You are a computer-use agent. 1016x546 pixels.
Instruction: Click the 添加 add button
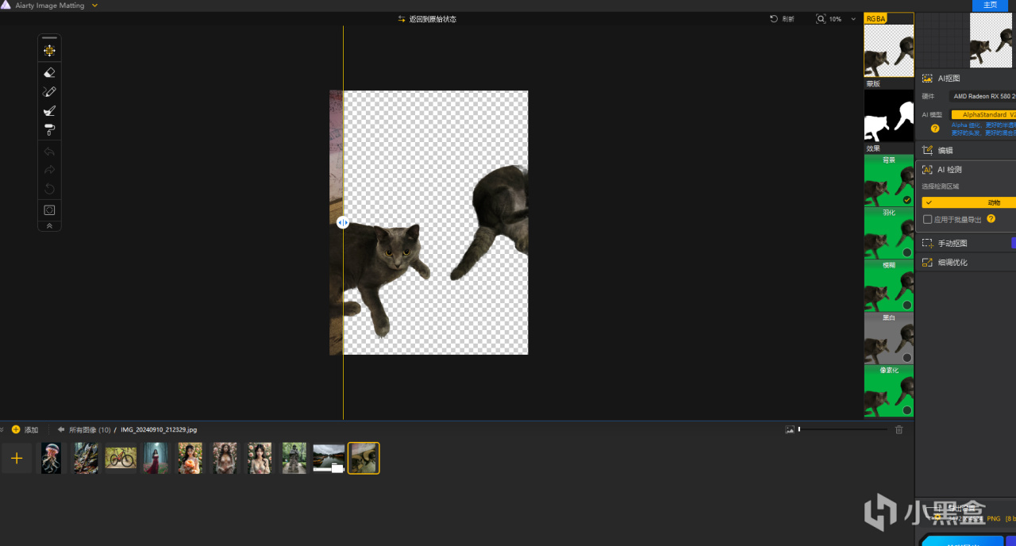(x=25, y=429)
